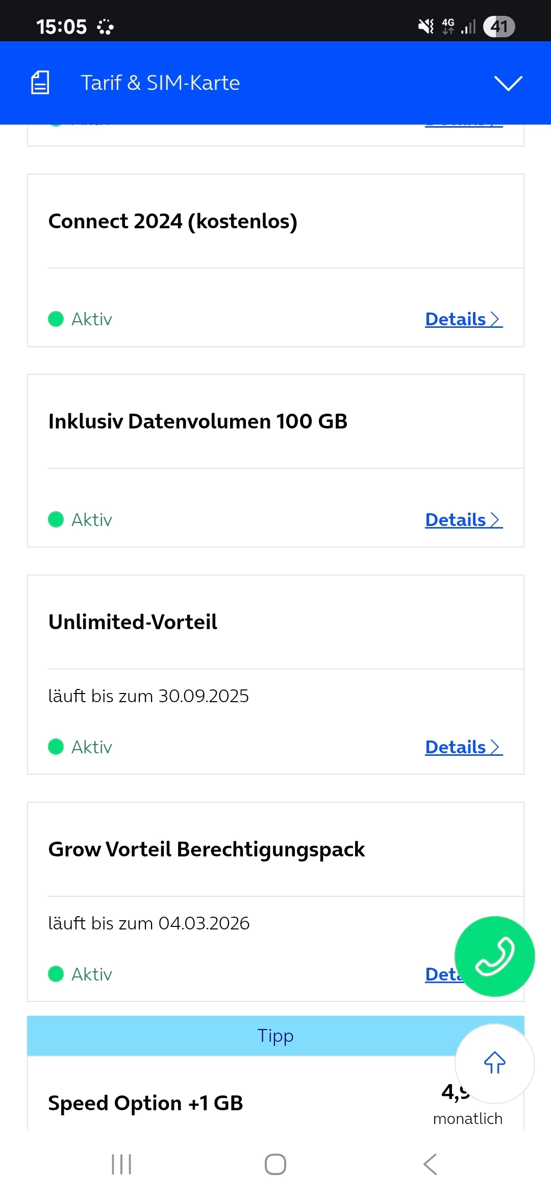Open Details for Grow Vorteil Berechtigungspack
Viewport: 551px width, 1195px height.
[442, 974]
